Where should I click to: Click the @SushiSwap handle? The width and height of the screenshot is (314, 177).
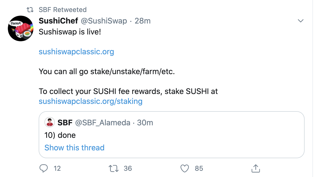point(104,21)
